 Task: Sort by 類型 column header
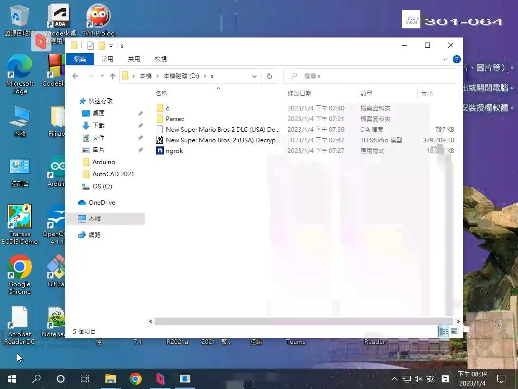point(387,94)
